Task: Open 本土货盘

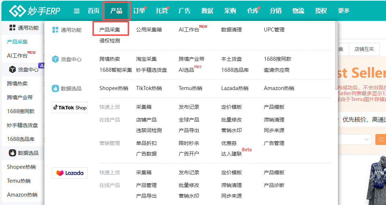Action: click(x=232, y=59)
